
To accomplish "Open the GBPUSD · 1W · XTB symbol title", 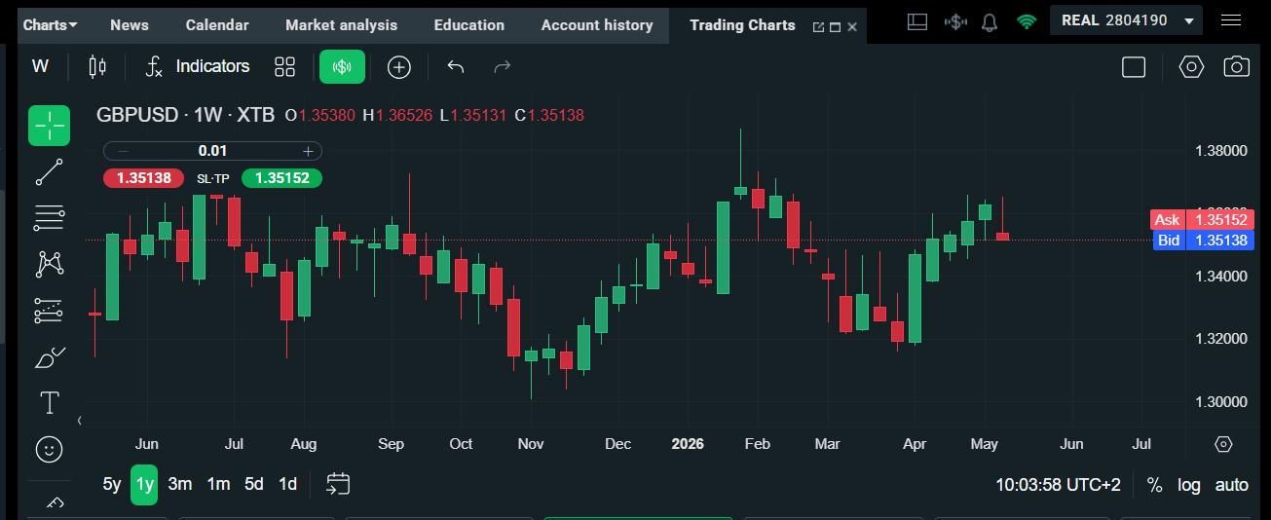I will 185,115.
